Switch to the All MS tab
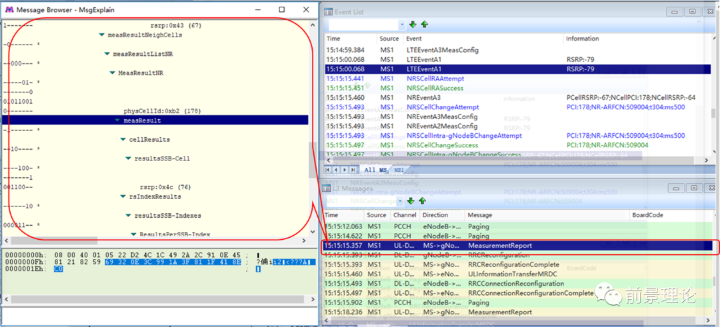The height and width of the screenshot is (327, 720). (375, 170)
